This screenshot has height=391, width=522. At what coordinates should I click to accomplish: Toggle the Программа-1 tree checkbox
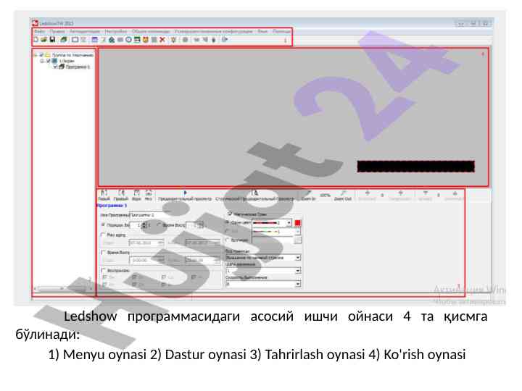point(56,67)
